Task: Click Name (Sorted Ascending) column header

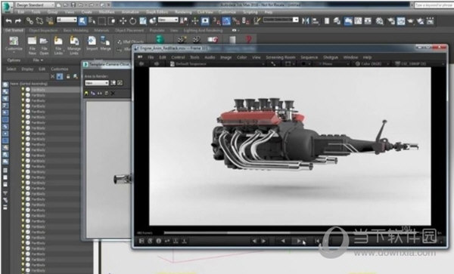Action: [x=29, y=84]
